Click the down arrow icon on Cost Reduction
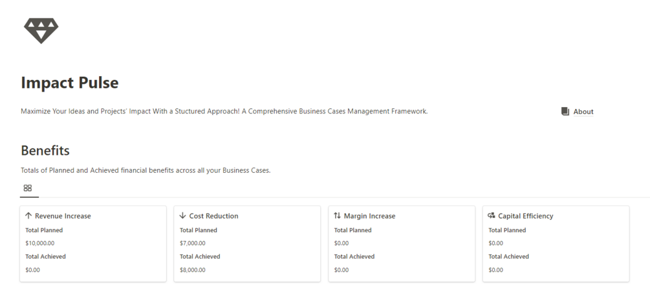Screen dimensions: 650x296 click(x=182, y=216)
